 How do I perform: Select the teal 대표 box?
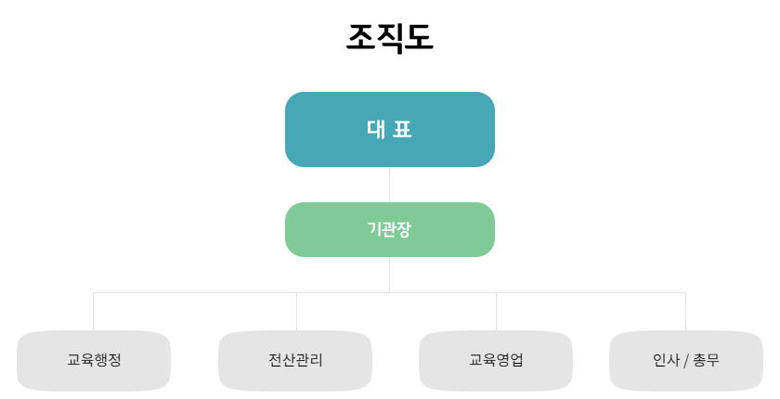[x=389, y=129]
